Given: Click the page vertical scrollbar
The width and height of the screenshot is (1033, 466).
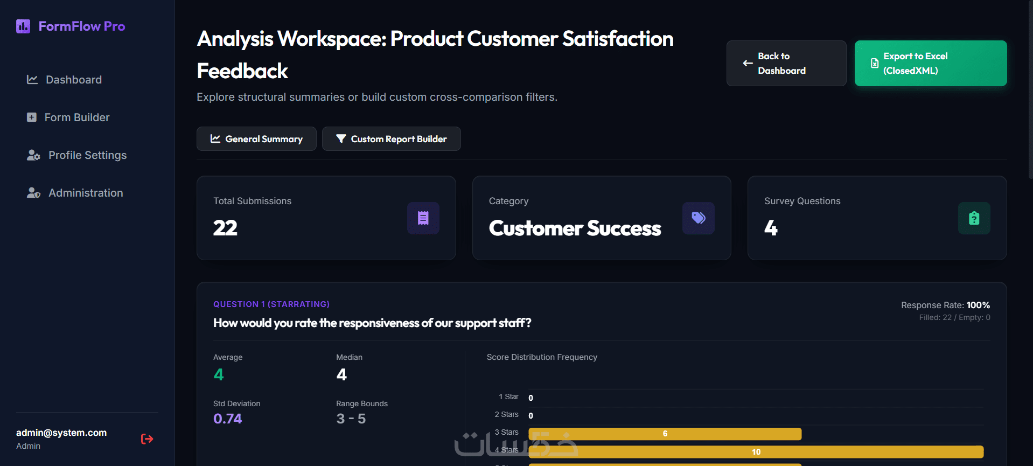Looking at the screenshot, I should [1030, 89].
